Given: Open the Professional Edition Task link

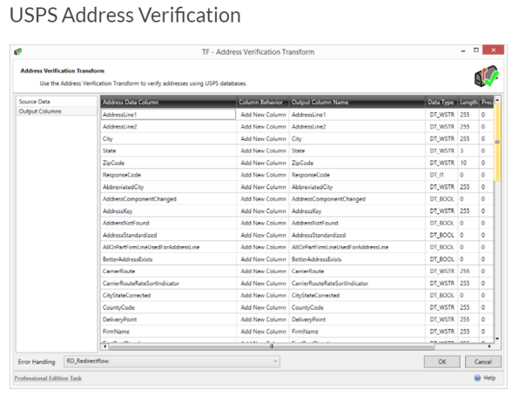Looking at the screenshot, I should pyautogui.click(x=48, y=378).
